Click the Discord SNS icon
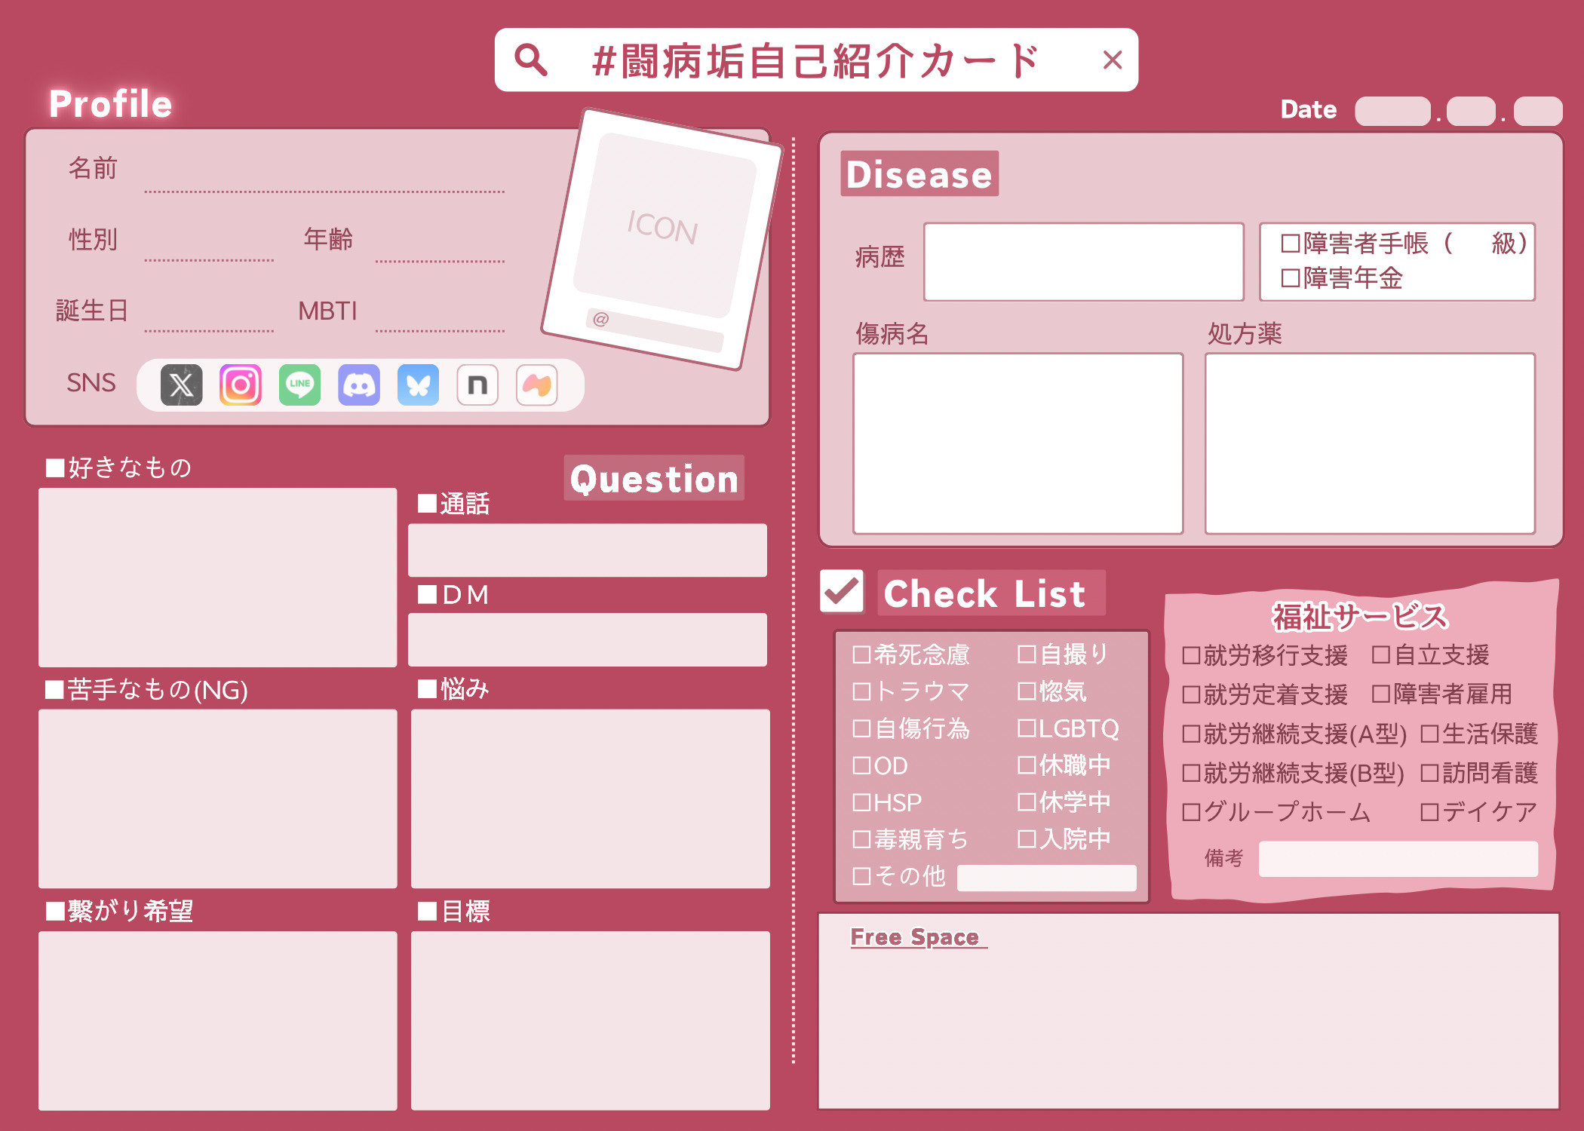Image resolution: width=1584 pixels, height=1131 pixels. (x=358, y=385)
